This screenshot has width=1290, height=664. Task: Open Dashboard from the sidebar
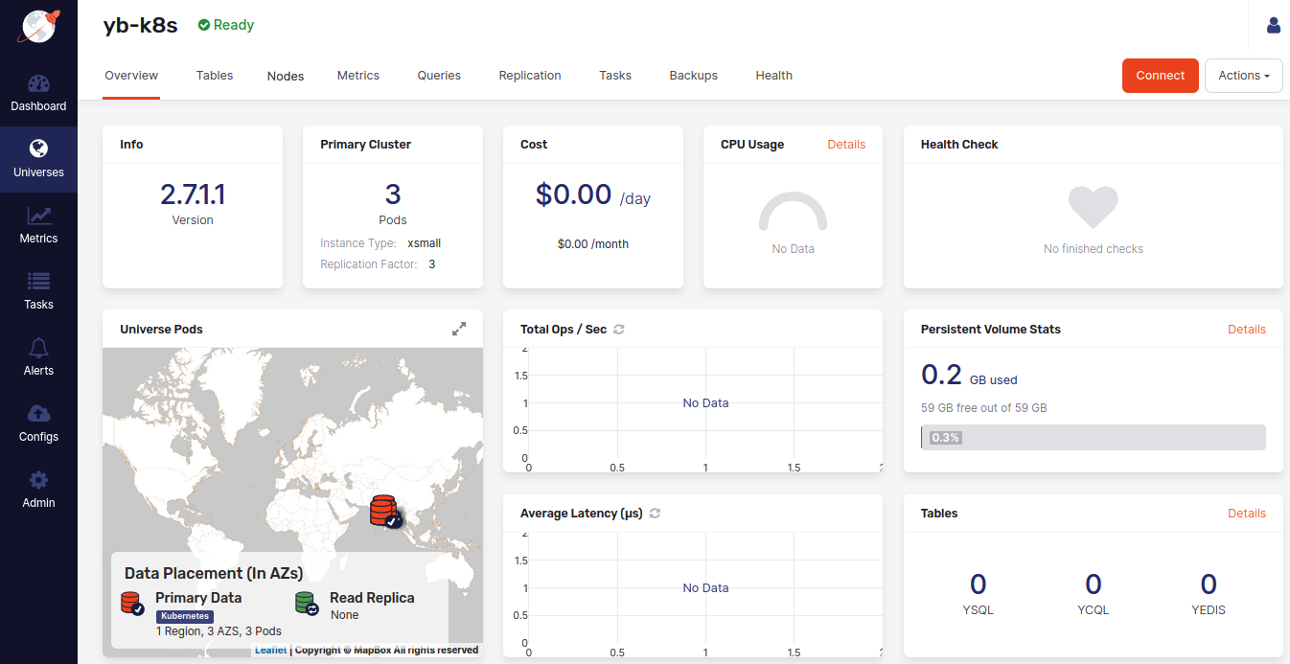coord(38,93)
